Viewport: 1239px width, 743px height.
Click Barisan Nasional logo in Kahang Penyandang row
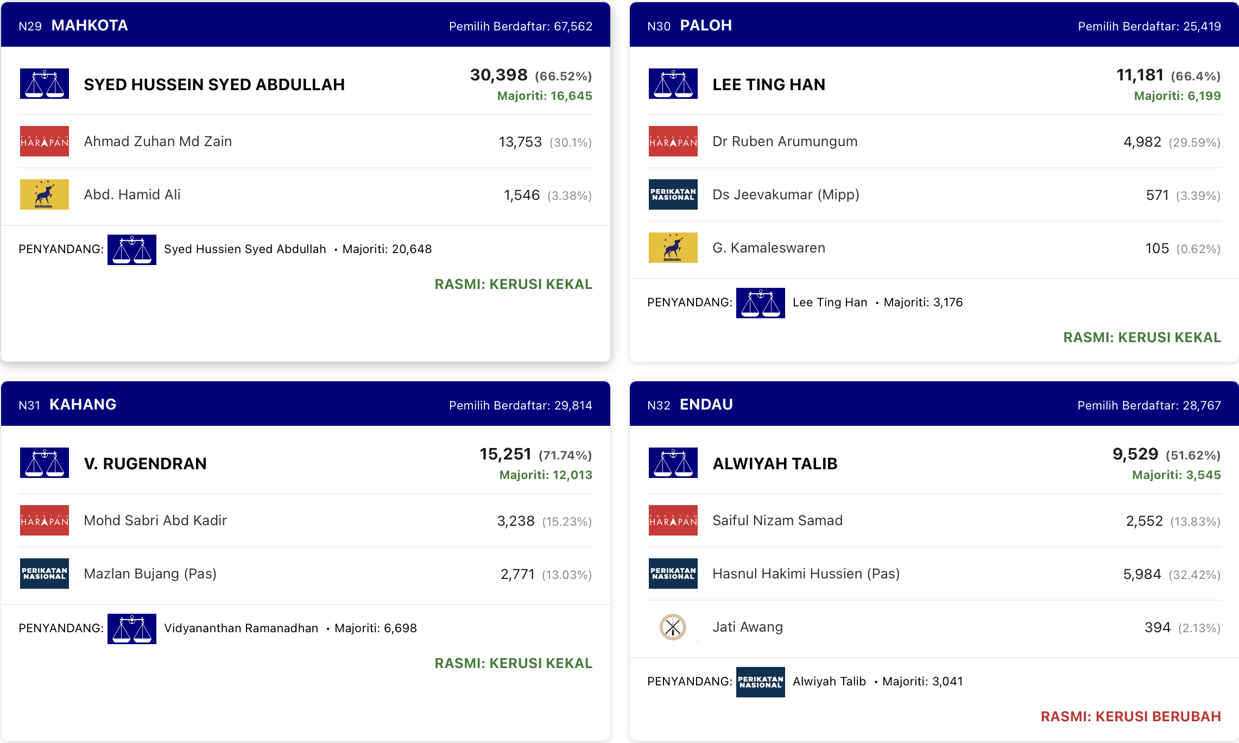coord(132,629)
